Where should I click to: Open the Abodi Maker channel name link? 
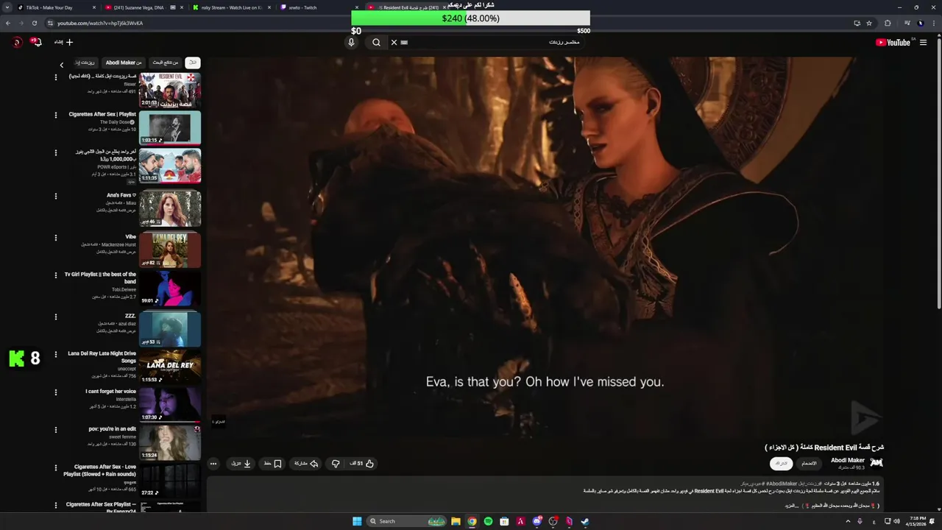[x=848, y=460]
